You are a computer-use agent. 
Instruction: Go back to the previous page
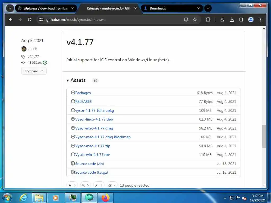coord(11,20)
